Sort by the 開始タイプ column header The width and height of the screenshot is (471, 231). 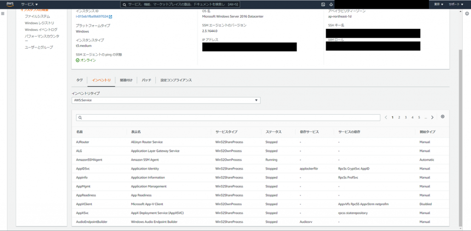(x=427, y=132)
